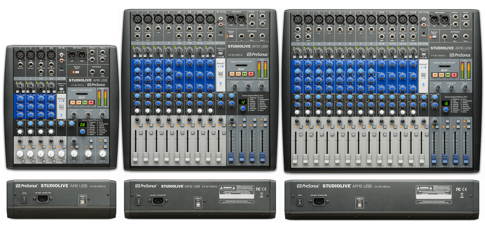
Task: Click PreSonus logo on AR8 rear panel
Action: [x=27, y=186]
